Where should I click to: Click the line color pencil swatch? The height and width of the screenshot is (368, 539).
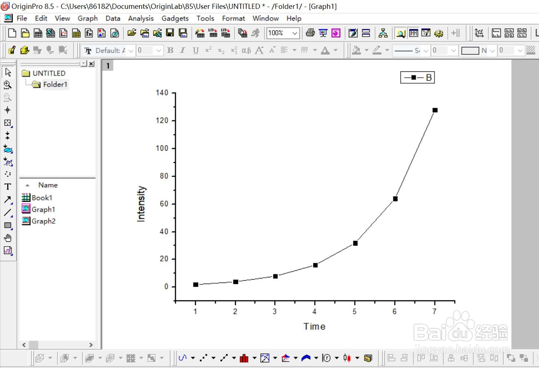click(377, 50)
